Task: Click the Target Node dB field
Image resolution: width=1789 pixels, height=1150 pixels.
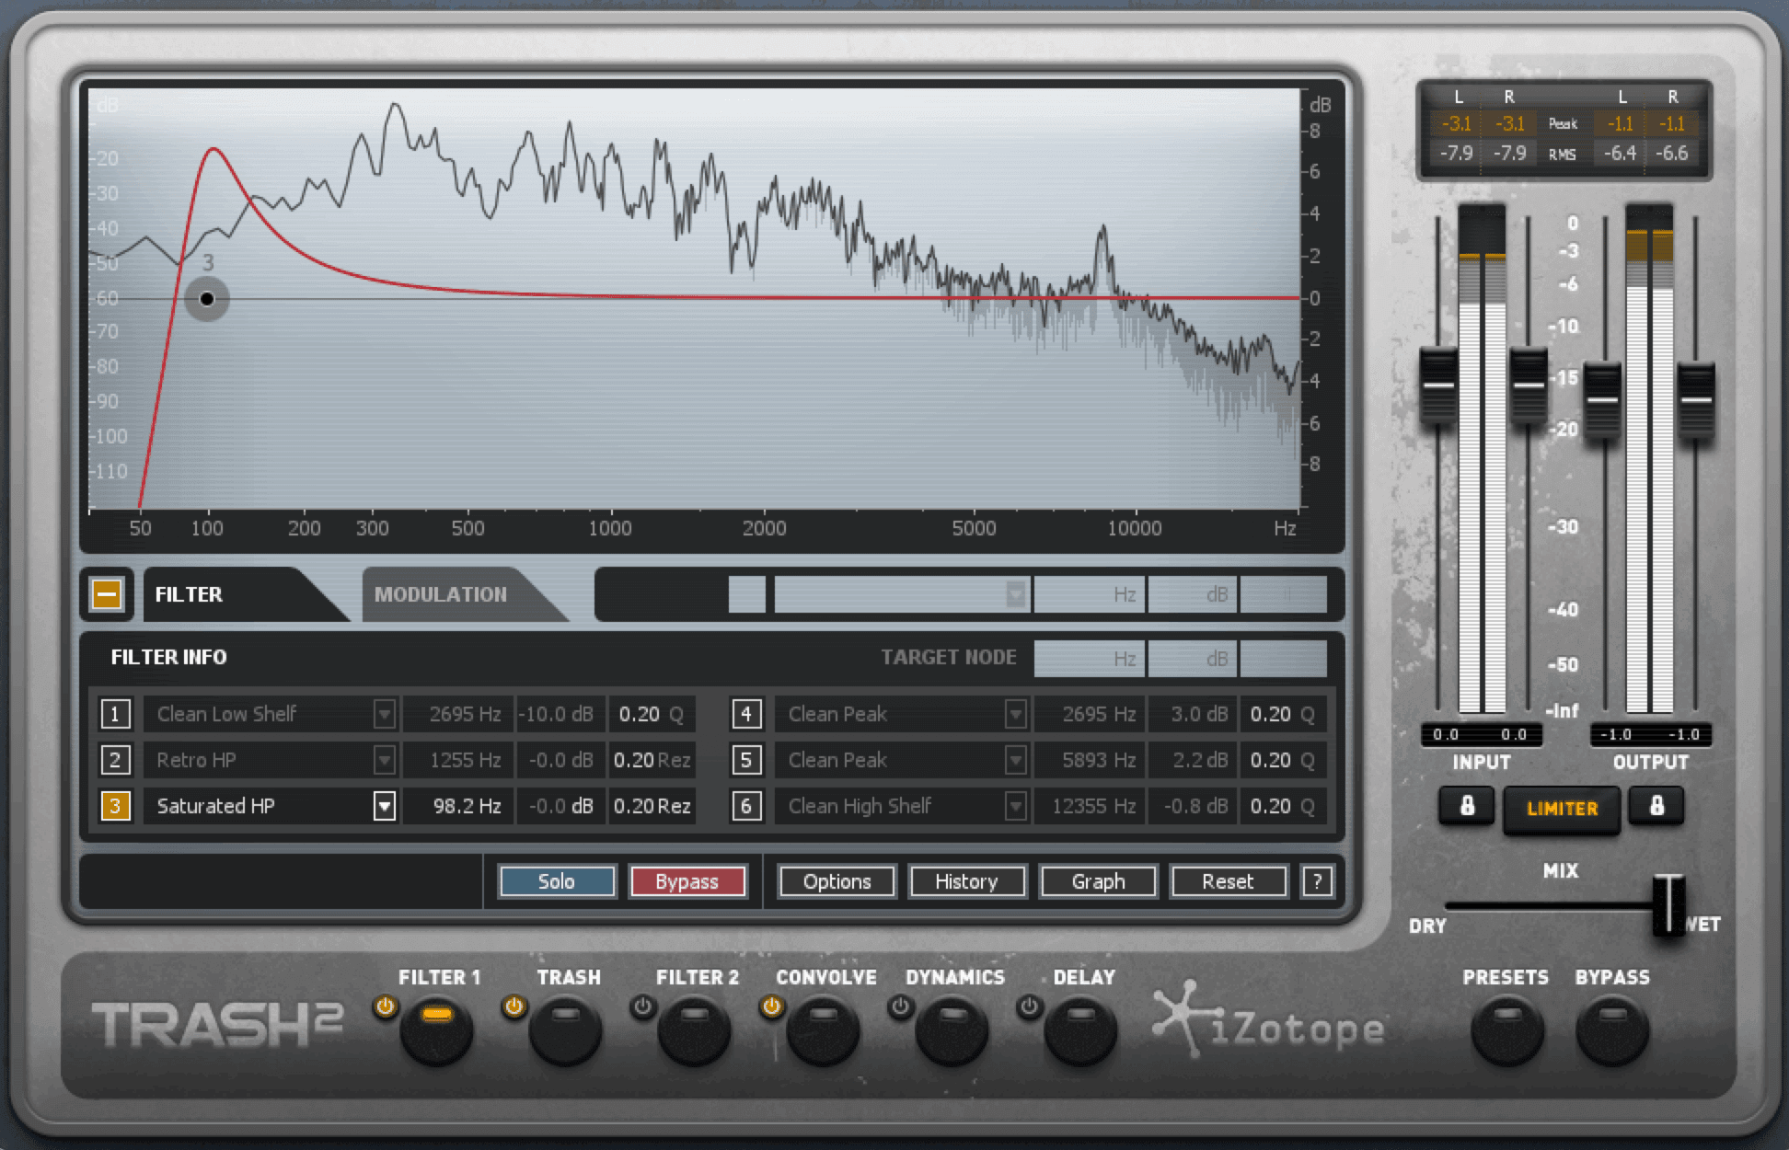Action: tap(1192, 659)
